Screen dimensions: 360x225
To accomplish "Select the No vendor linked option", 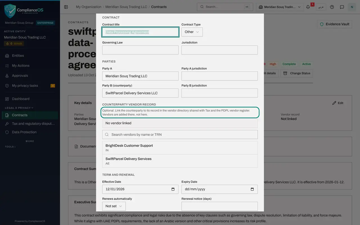I will point(180,123).
